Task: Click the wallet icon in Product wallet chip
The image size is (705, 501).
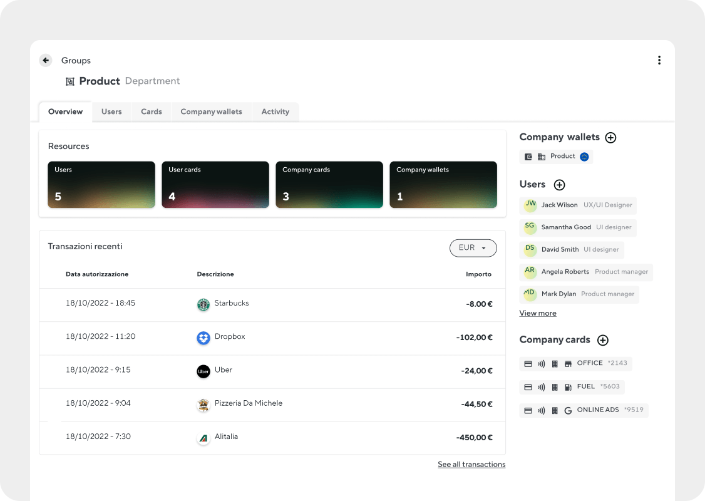Action: click(528, 157)
